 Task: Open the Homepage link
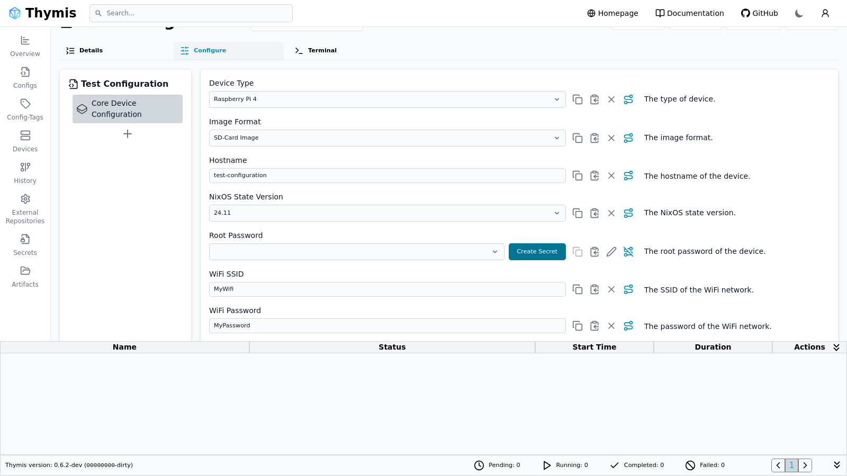tap(612, 13)
